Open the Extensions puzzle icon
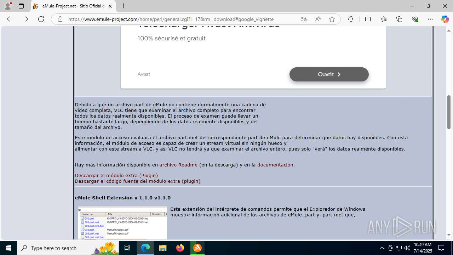This screenshot has width=453, height=255. click(x=351, y=19)
